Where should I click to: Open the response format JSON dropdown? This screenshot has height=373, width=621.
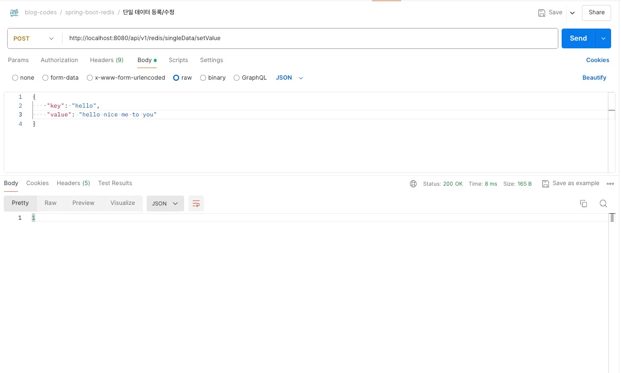165,203
